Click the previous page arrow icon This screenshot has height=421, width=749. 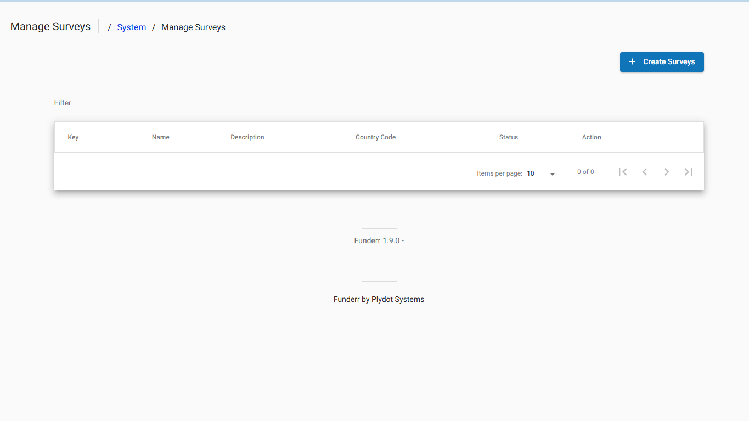coord(645,171)
